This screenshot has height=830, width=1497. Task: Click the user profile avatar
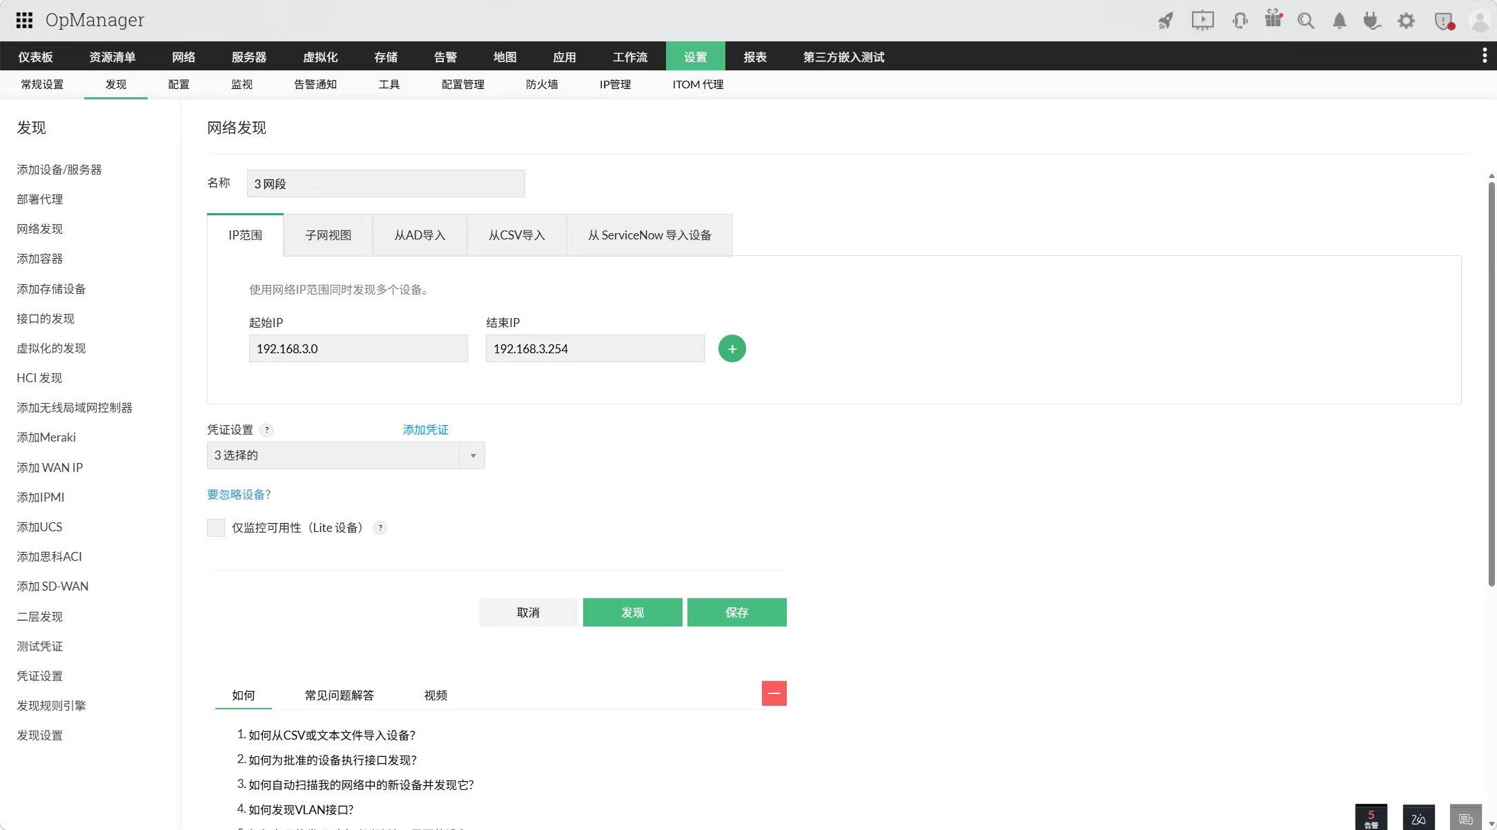(x=1478, y=20)
